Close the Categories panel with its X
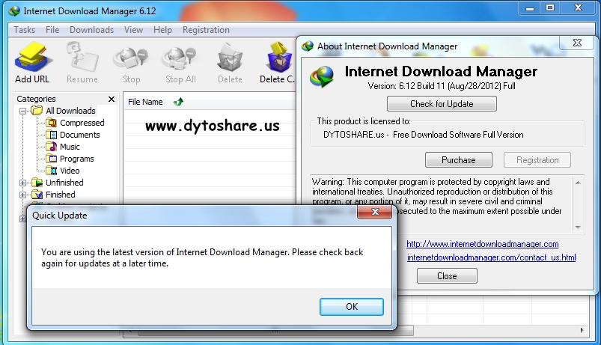Screen dimensions: 601x345 pyautogui.click(x=112, y=100)
